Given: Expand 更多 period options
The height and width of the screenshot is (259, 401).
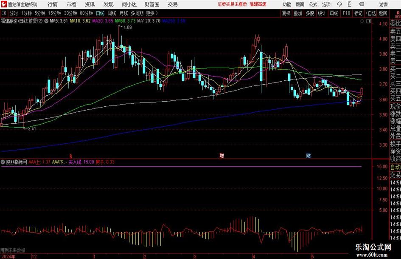Looking at the screenshot, I should (x=152, y=13).
